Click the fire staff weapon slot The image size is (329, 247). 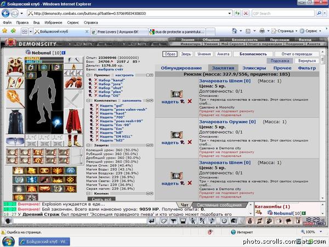[15, 99]
